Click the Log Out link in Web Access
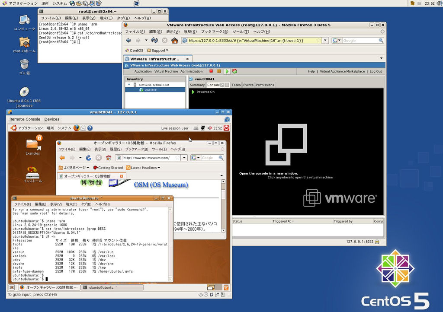Viewport: 443px width, 312px height. pyautogui.click(x=376, y=71)
